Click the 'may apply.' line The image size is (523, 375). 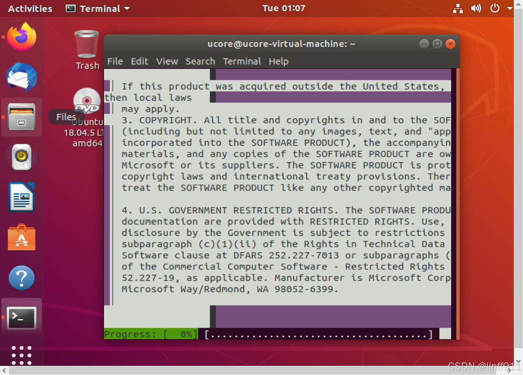point(150,109)
